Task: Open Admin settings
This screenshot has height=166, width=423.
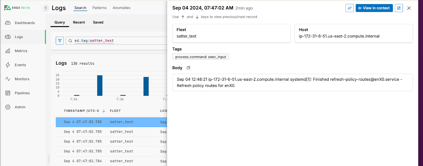Action: (x=20, y=107)
